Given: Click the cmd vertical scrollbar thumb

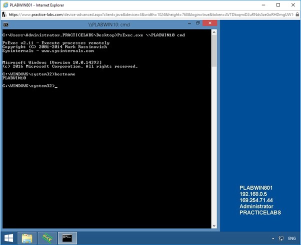Looking at the screenshot, I should click(214, 51).
